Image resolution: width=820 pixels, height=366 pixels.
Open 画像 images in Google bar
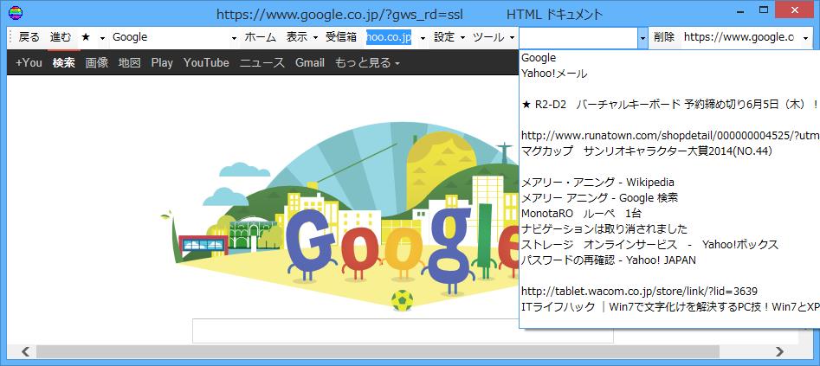pos(97,63)
